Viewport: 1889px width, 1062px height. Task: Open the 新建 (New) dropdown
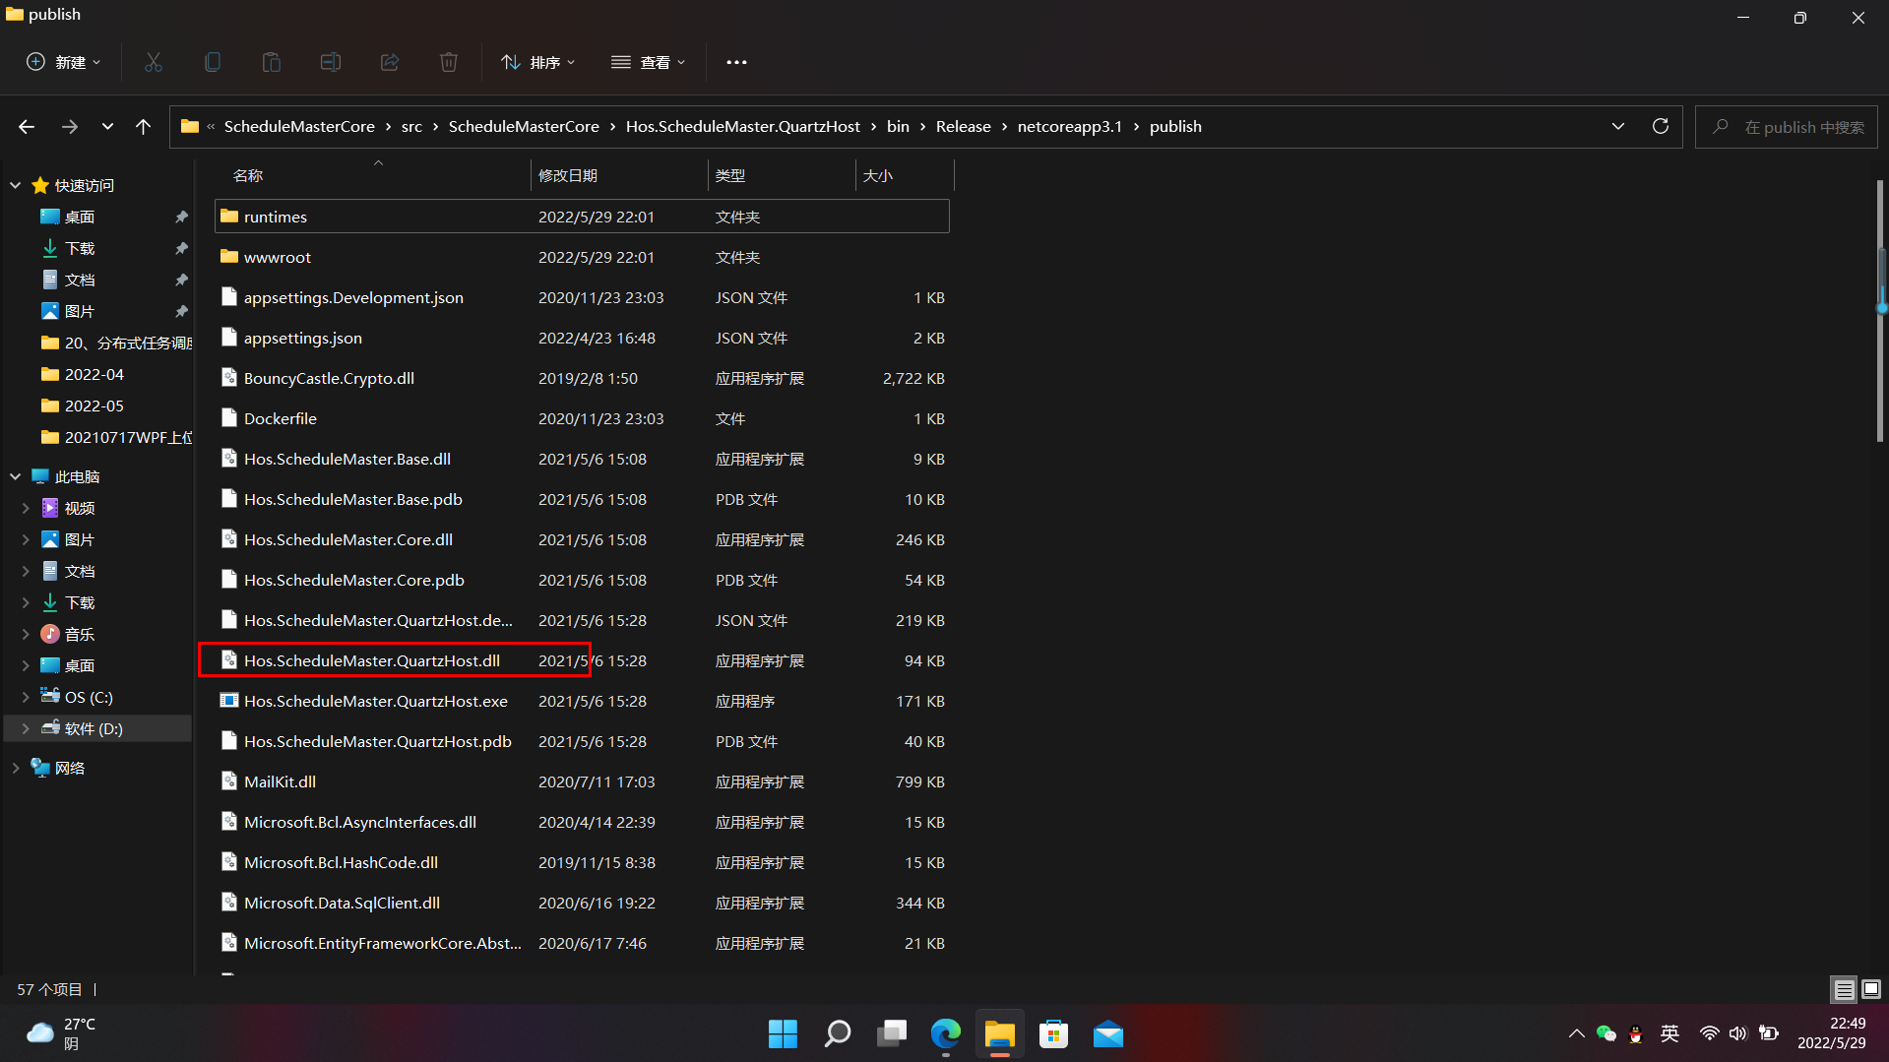pos(63,62)
